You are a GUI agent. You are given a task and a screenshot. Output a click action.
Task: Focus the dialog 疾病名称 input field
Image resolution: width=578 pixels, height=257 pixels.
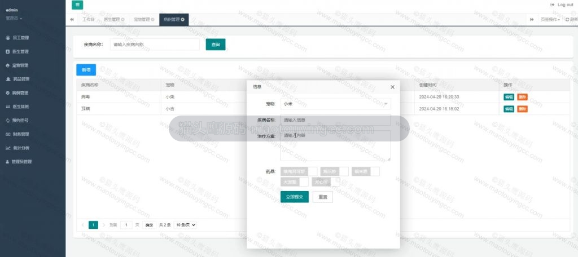click(335, 120)
